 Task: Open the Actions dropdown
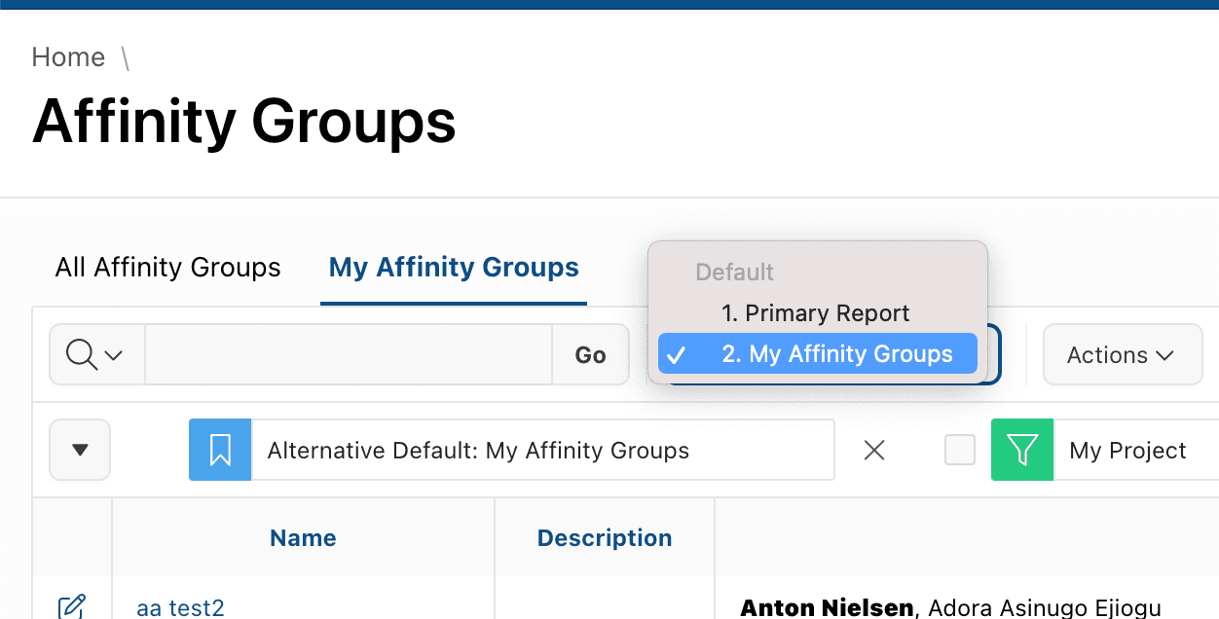click(1122, 354)
